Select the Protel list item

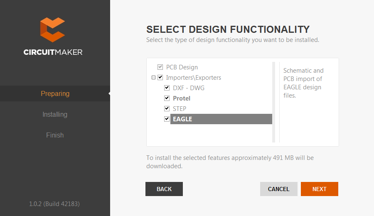(x=182, y=98)
